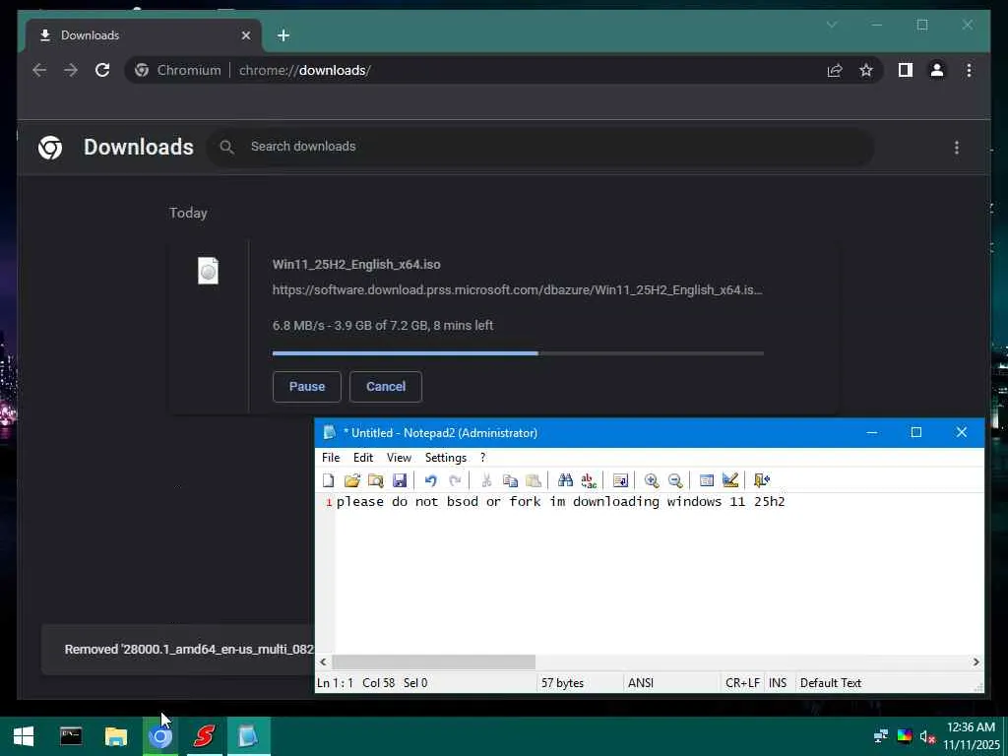
Task: Open the Settings menu in Notepad2
Action: pos(446,458)
